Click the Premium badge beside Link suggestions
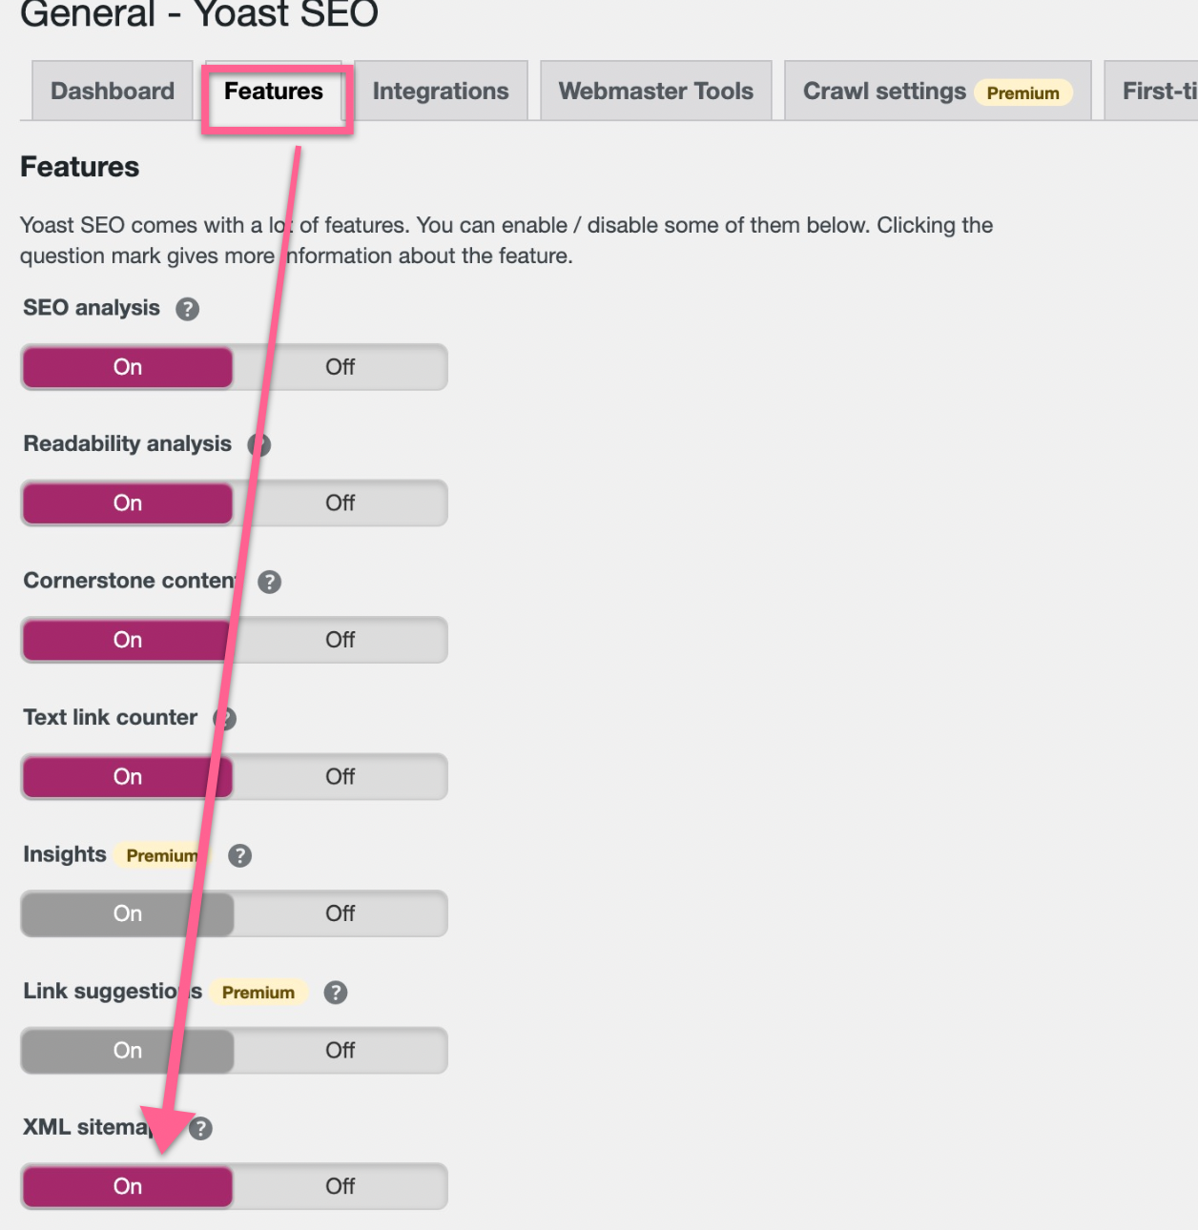The image size is (1198, 1230). click(x=258, y=993)
